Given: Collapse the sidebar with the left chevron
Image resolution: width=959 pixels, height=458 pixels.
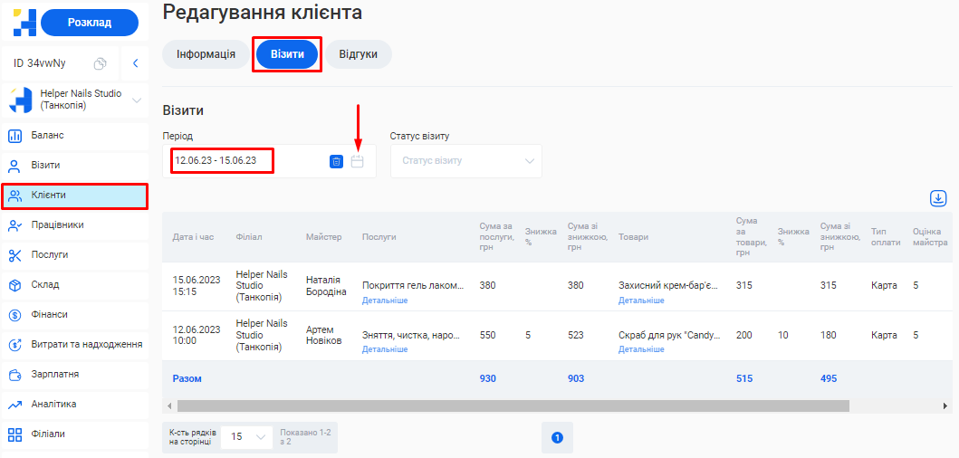Looking at the screenshot, I should pyautogui.click(x=135, y=63).
